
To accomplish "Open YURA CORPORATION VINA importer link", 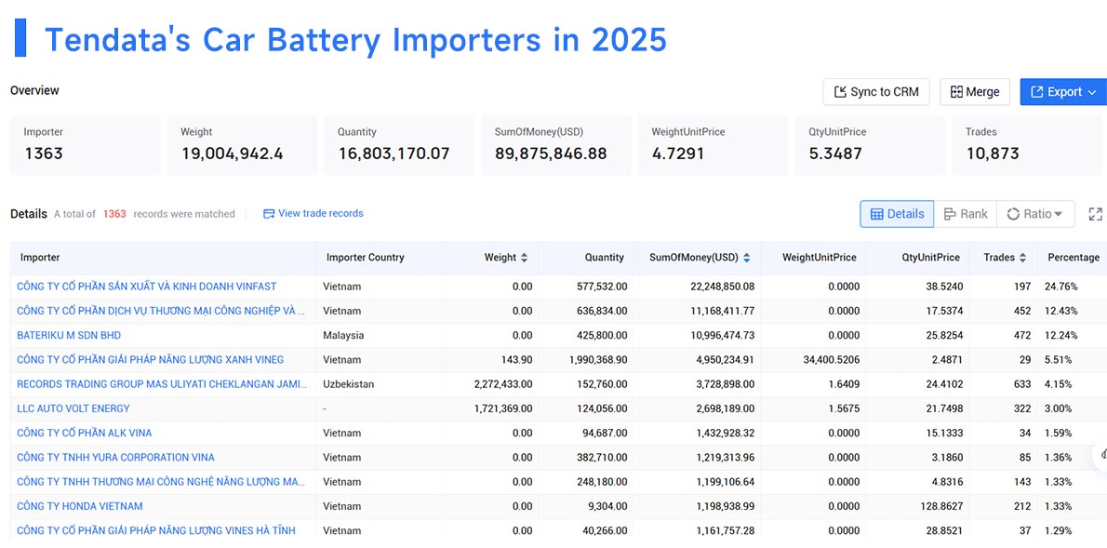I will (x=115, y=458).
